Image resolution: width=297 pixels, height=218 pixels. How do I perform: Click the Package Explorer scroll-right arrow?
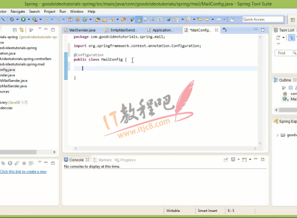pos(54,152)
